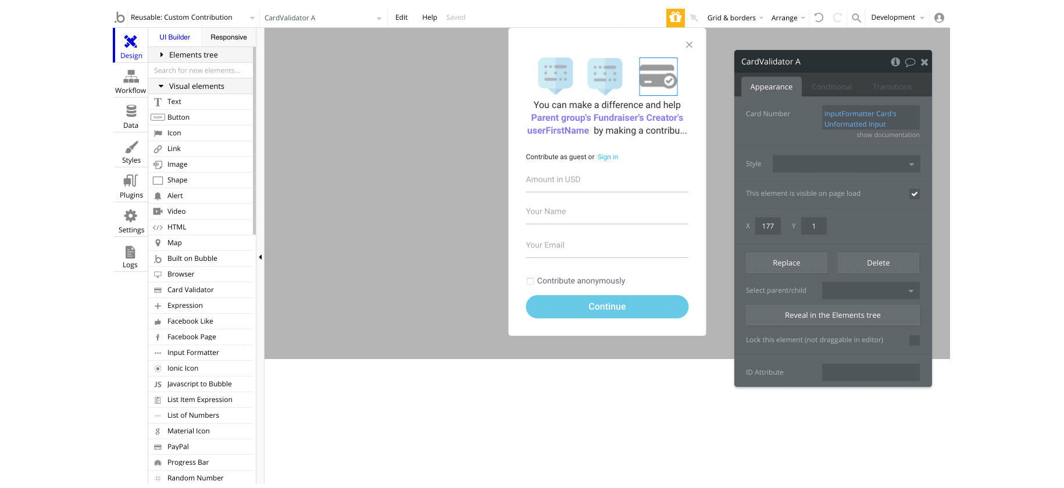Click 'Reveal in the Elements tree' button
This screenshot has width=1064, height=488.
(833, 315)
